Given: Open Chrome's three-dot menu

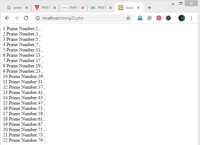Looking at the screenshot, I should [191, 18].
